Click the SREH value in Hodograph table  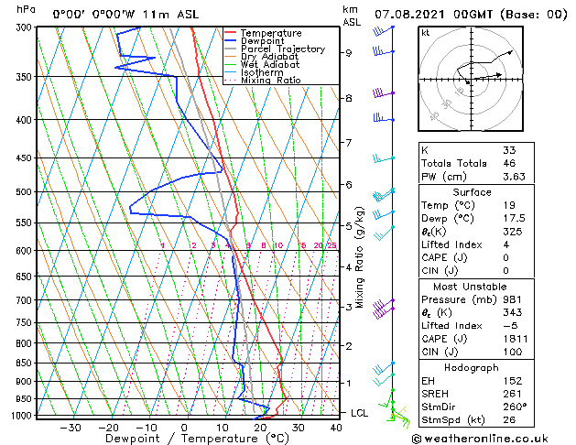click(x=513, y=394)
